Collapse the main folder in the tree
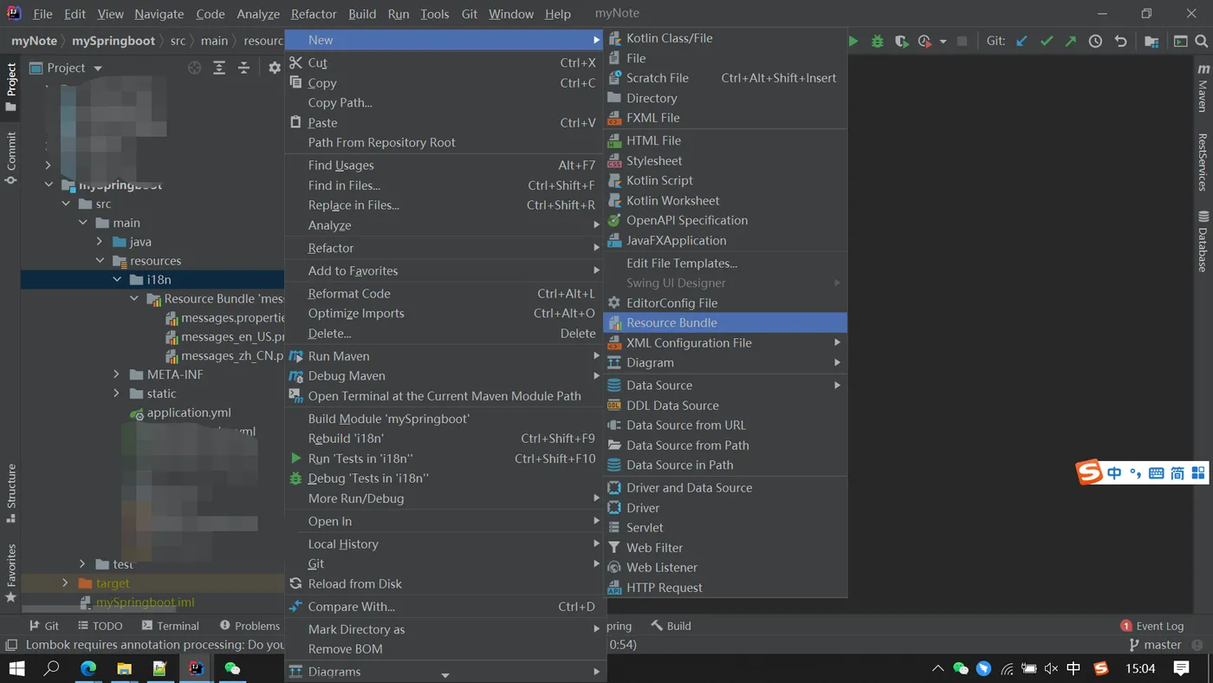1213x683 pixels. coord(83,223)
